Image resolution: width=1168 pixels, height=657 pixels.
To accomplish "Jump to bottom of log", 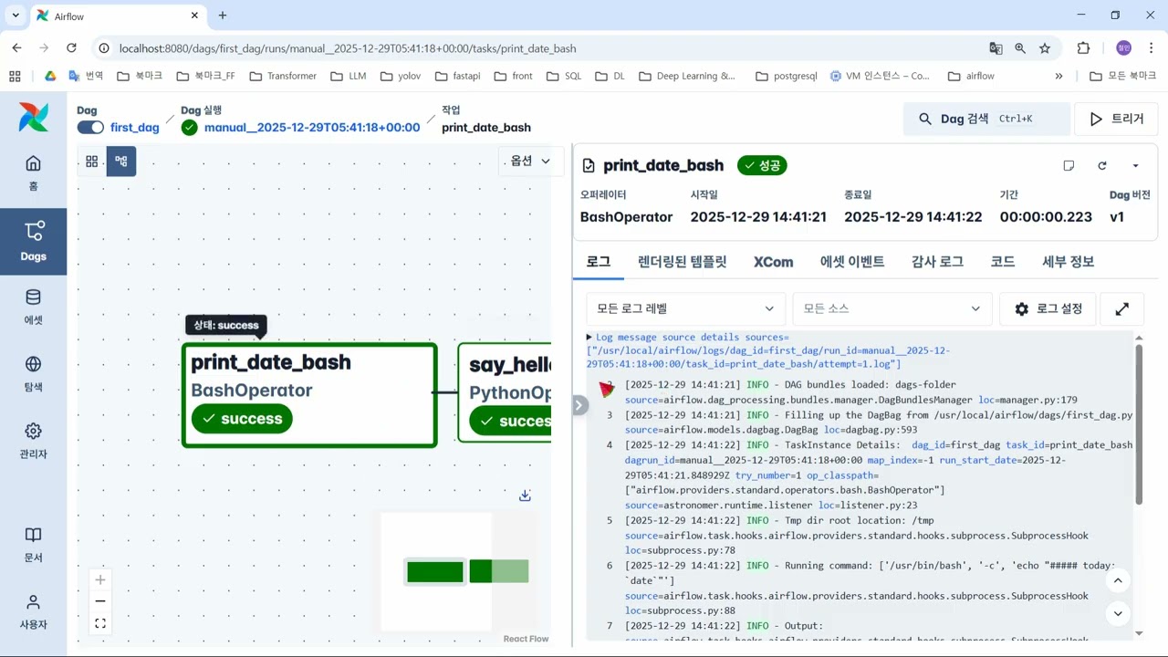I will pos(1118,613).
